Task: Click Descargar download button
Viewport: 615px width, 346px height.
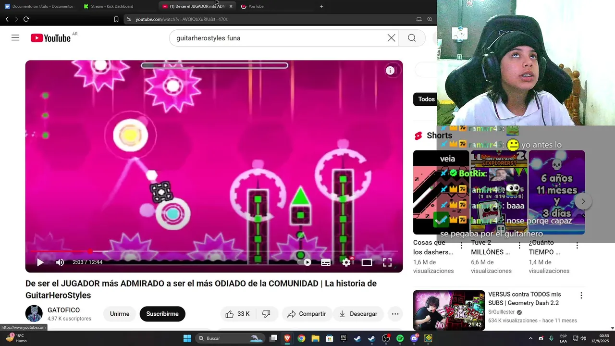Action: tap(358, 314)
